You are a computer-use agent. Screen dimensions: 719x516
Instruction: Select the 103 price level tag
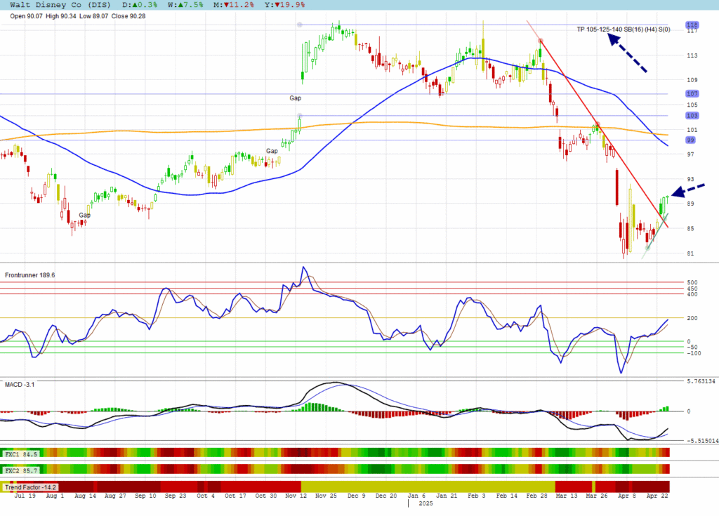tap(692, 116)
